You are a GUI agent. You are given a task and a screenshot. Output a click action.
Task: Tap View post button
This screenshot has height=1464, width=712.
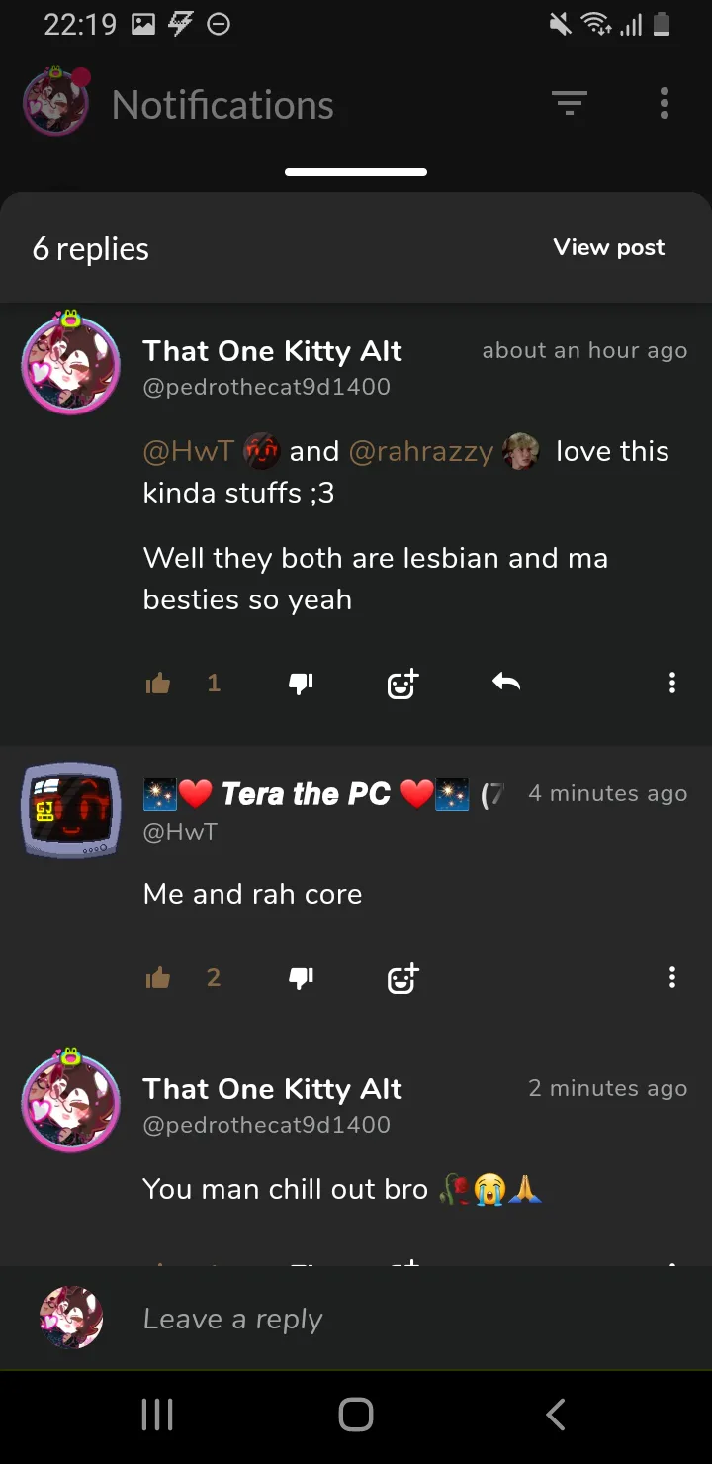(x=609, y=247)
